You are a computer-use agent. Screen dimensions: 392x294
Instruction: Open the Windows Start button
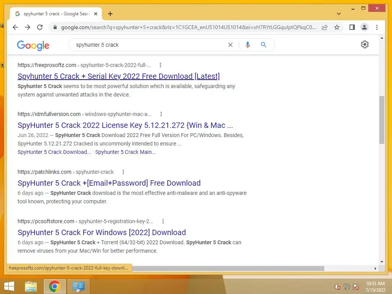click(9, 286)
